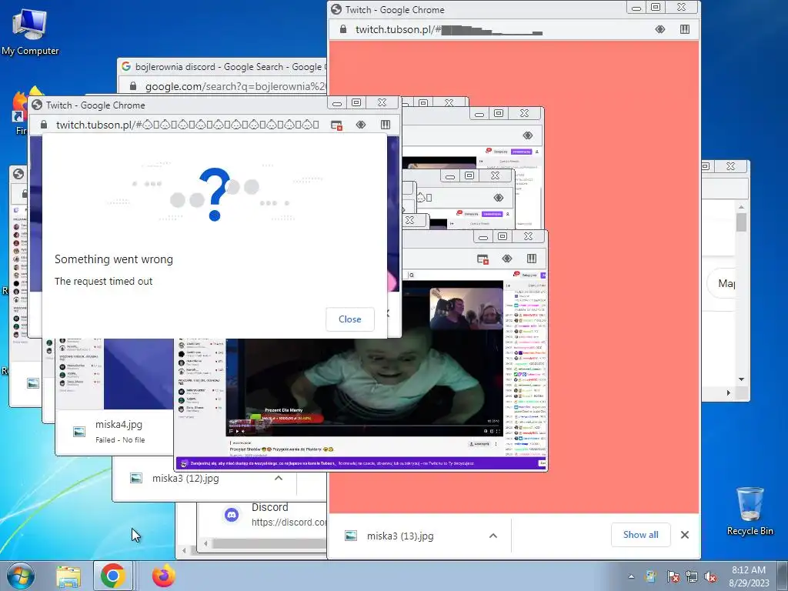
Task: Click webcam overlay in Twitch stream
Action: tap(466, 309)
